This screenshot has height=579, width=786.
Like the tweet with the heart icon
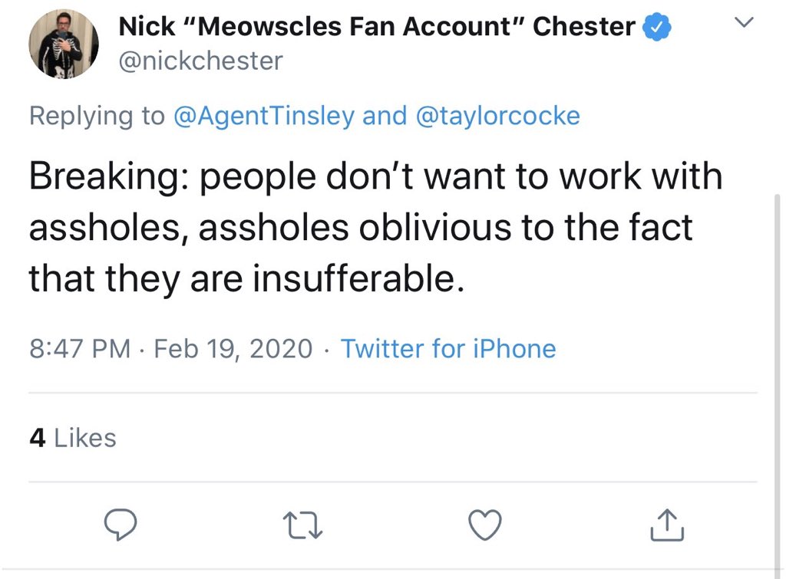pyautogui.click(x=485, y=525)
